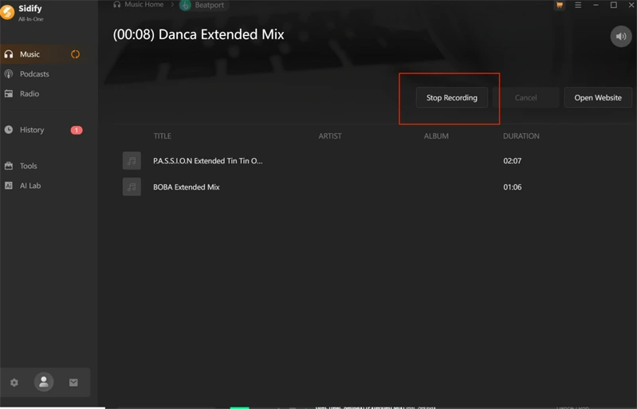637x409 pixels.
Task: Open the Tools section
Action: (x=42, y=166)
